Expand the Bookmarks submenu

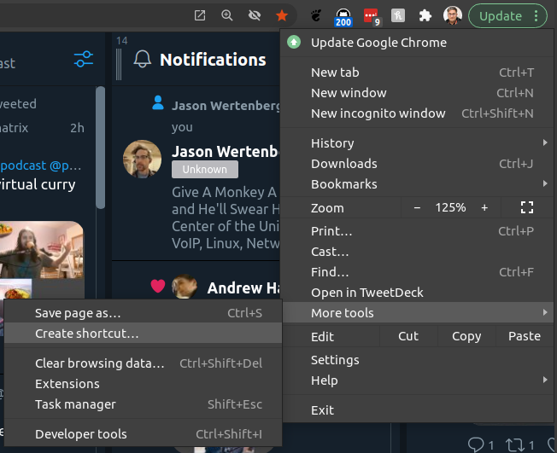click(x=417, y=184)
